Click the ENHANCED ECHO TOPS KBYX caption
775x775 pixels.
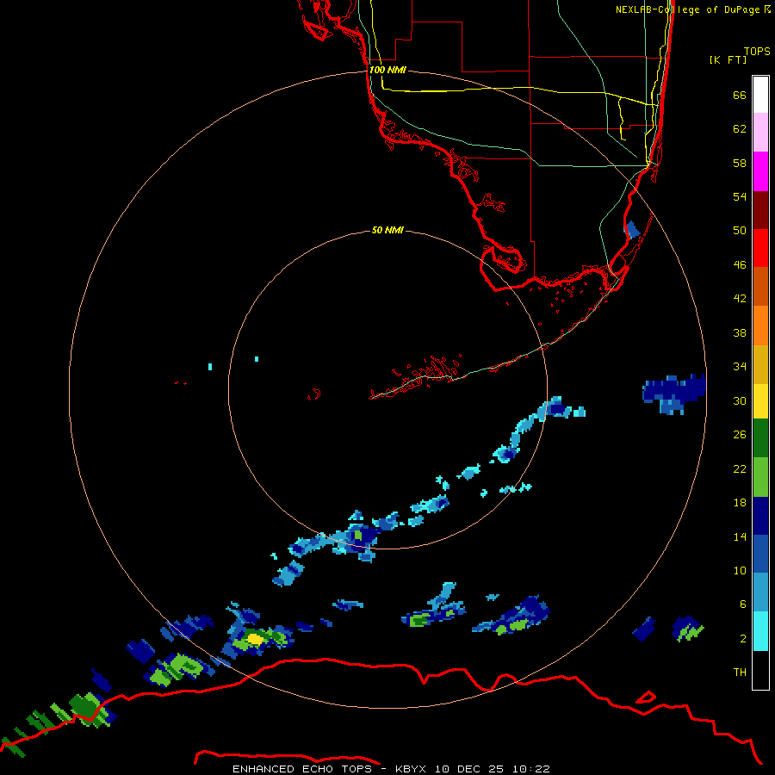[x=391, y=769]
